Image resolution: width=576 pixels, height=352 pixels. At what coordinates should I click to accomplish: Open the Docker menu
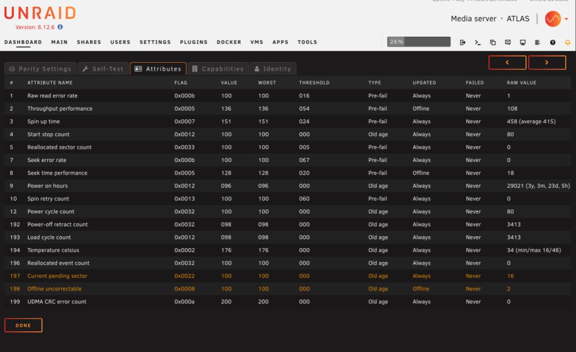229,42
